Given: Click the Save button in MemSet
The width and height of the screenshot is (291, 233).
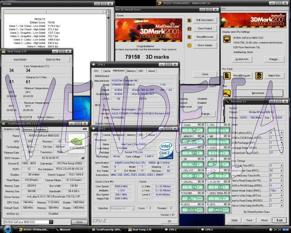Looking at the screenshot, I should (249, 220).
